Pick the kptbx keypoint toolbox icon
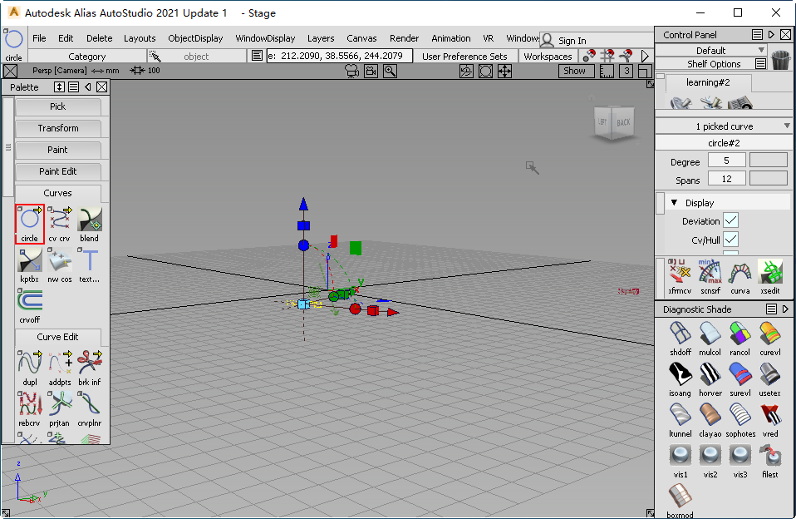Image resolution: width=796 pixels, height=519 pixels. (29, 264)
